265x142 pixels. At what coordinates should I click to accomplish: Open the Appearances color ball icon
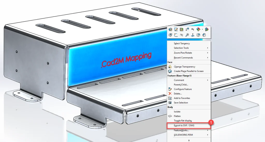198,30
